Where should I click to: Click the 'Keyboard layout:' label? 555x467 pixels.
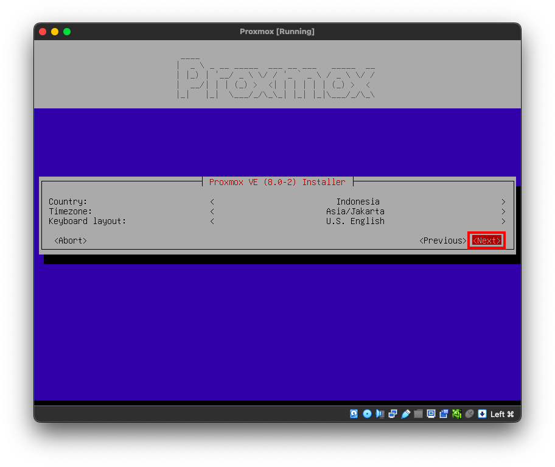click(x=87, y=221)
